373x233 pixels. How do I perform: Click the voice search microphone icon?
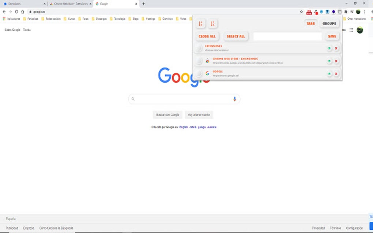234,99
